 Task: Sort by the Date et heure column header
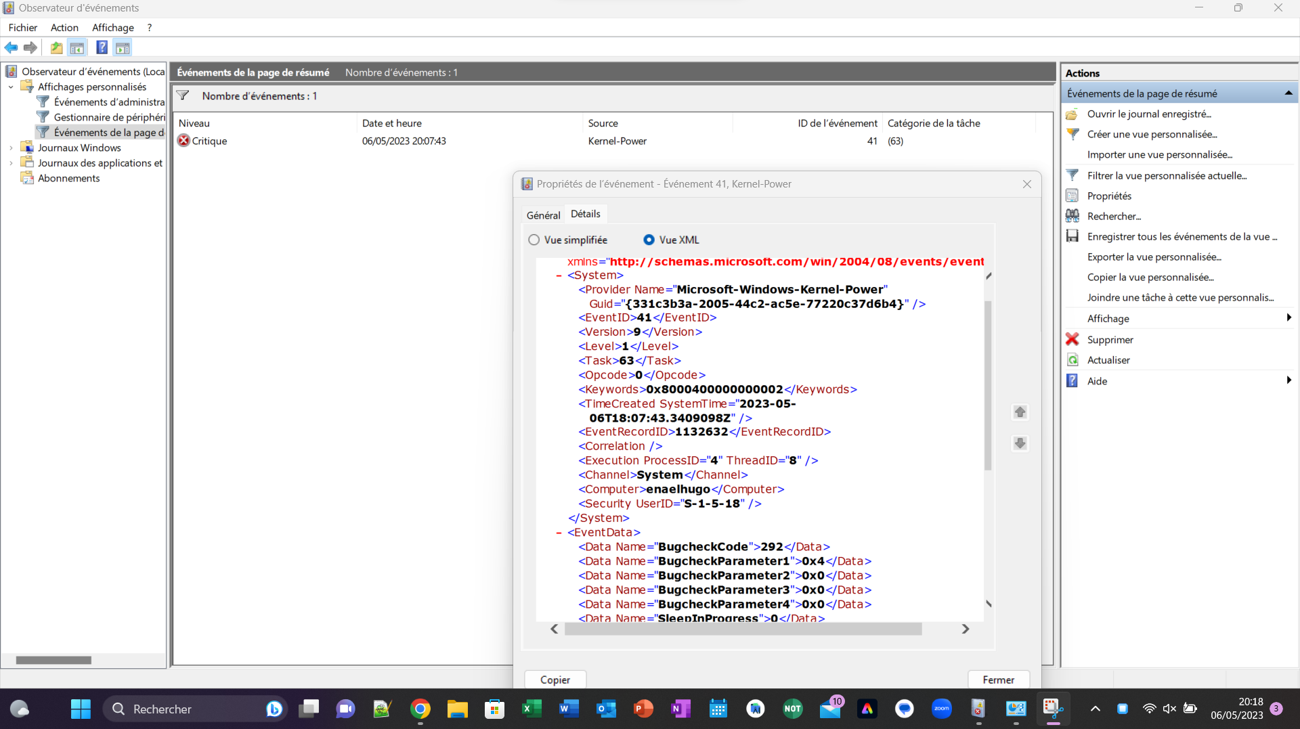[x=469, y=123]
